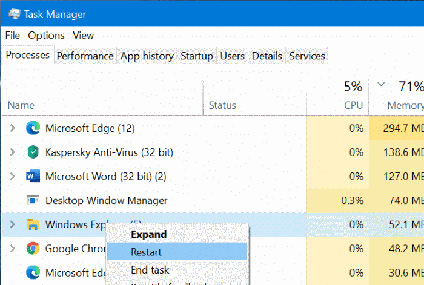Switch to the Users tab
424x285 pixels.
232,56
